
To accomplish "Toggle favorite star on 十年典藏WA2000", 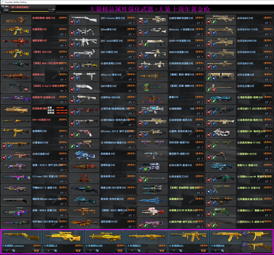I will 90,251.
